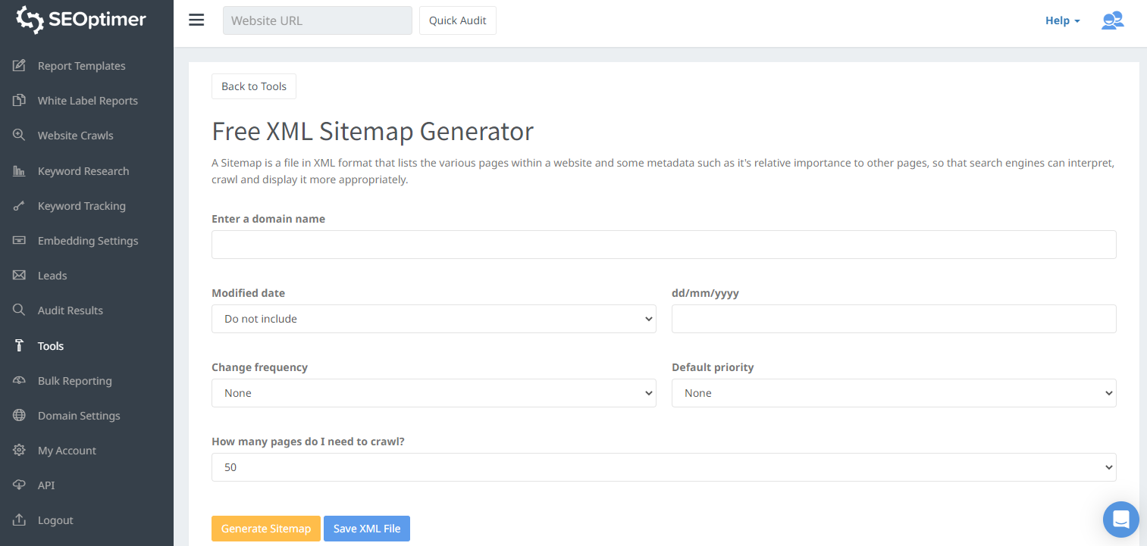Open the Change frequency dropdown

pos(434,393)
